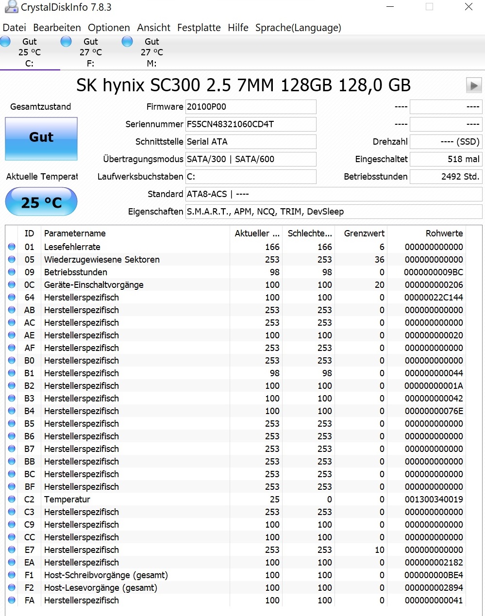
Task: Open the Bearbeiten menu
Action: (57, 28)
